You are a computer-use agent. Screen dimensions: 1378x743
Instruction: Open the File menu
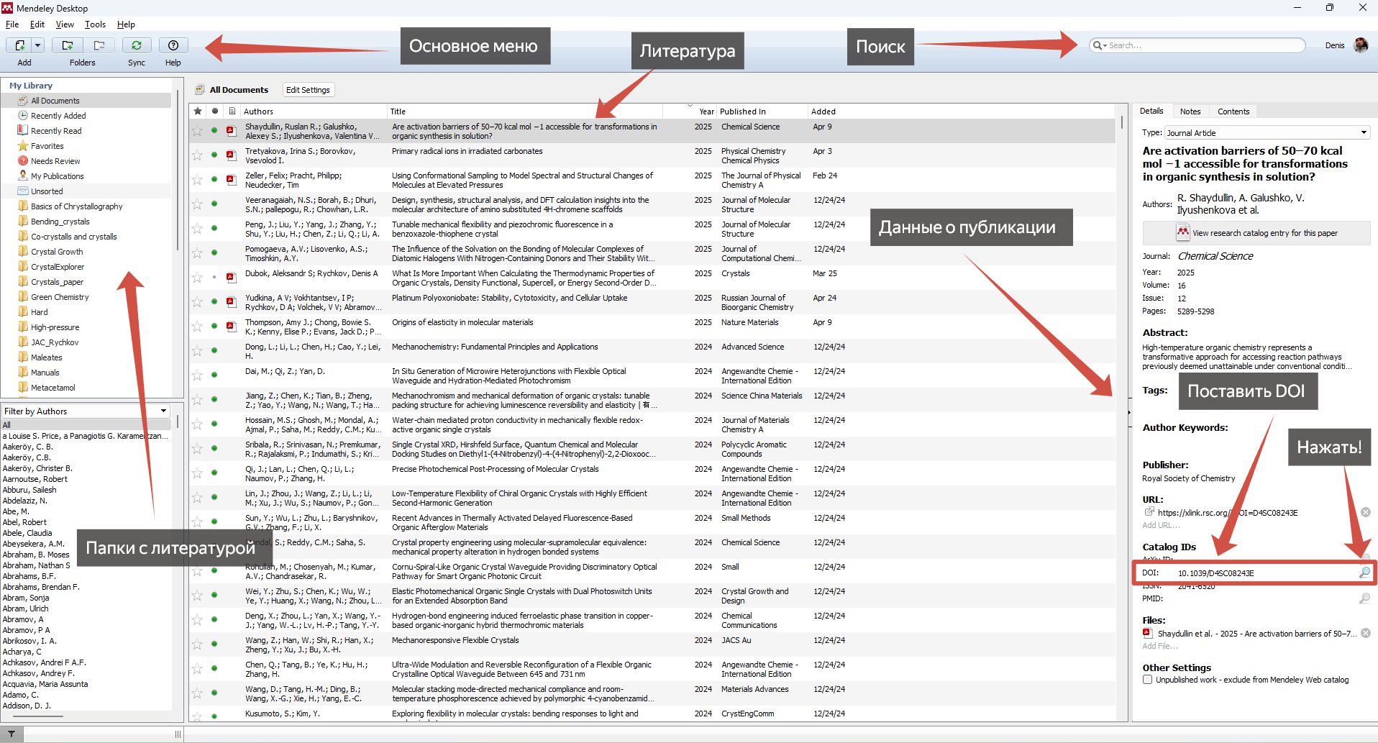pyautogui.click(x=12, y=24)
